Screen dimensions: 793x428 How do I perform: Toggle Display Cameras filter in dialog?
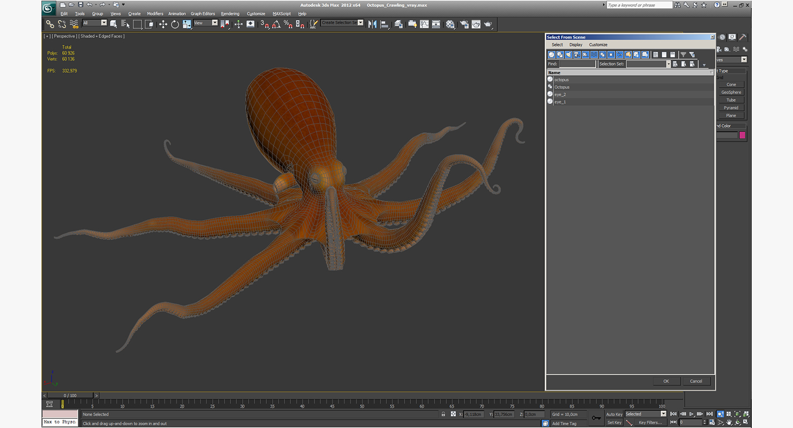(x=577, y=55)
